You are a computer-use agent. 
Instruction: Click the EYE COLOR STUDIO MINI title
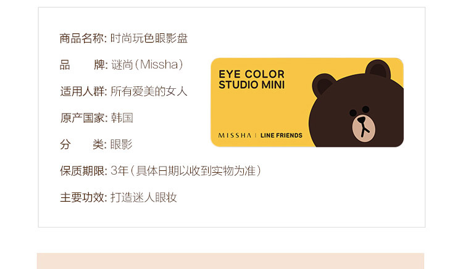252,80
